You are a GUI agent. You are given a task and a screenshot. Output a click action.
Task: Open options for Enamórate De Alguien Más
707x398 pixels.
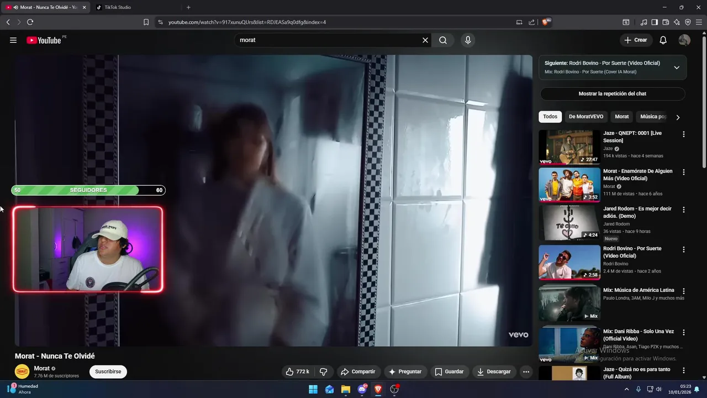(684, 172)
